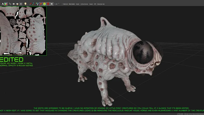Click the textured cube render icon
The width and height of the screenshot is (204, 115).
click(x=6, y=4)
